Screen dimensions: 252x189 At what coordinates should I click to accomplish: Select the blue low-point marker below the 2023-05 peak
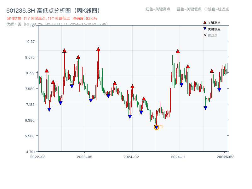[x=90, y=100]
